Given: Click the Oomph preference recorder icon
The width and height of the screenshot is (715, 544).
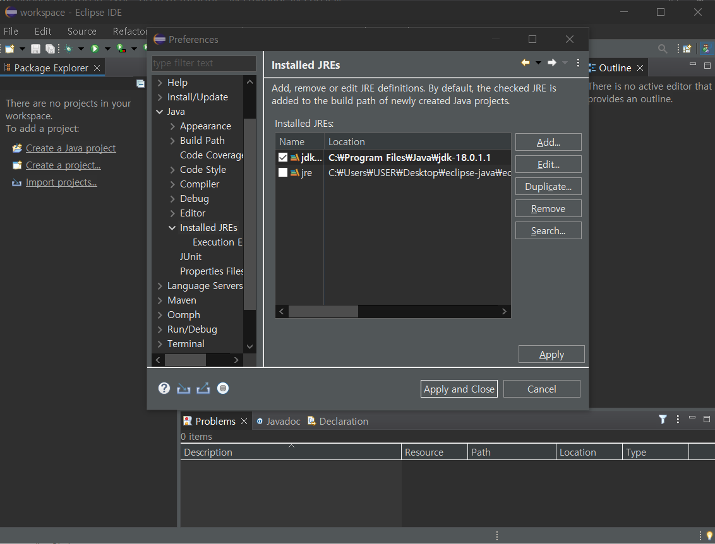Looking at the screenshot, I should tap(223, 388).
